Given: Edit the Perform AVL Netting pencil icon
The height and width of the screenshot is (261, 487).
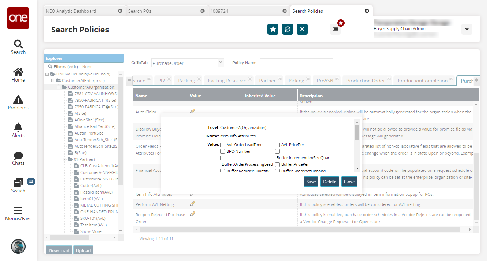Looking at the screenshot, I should 193,204.
